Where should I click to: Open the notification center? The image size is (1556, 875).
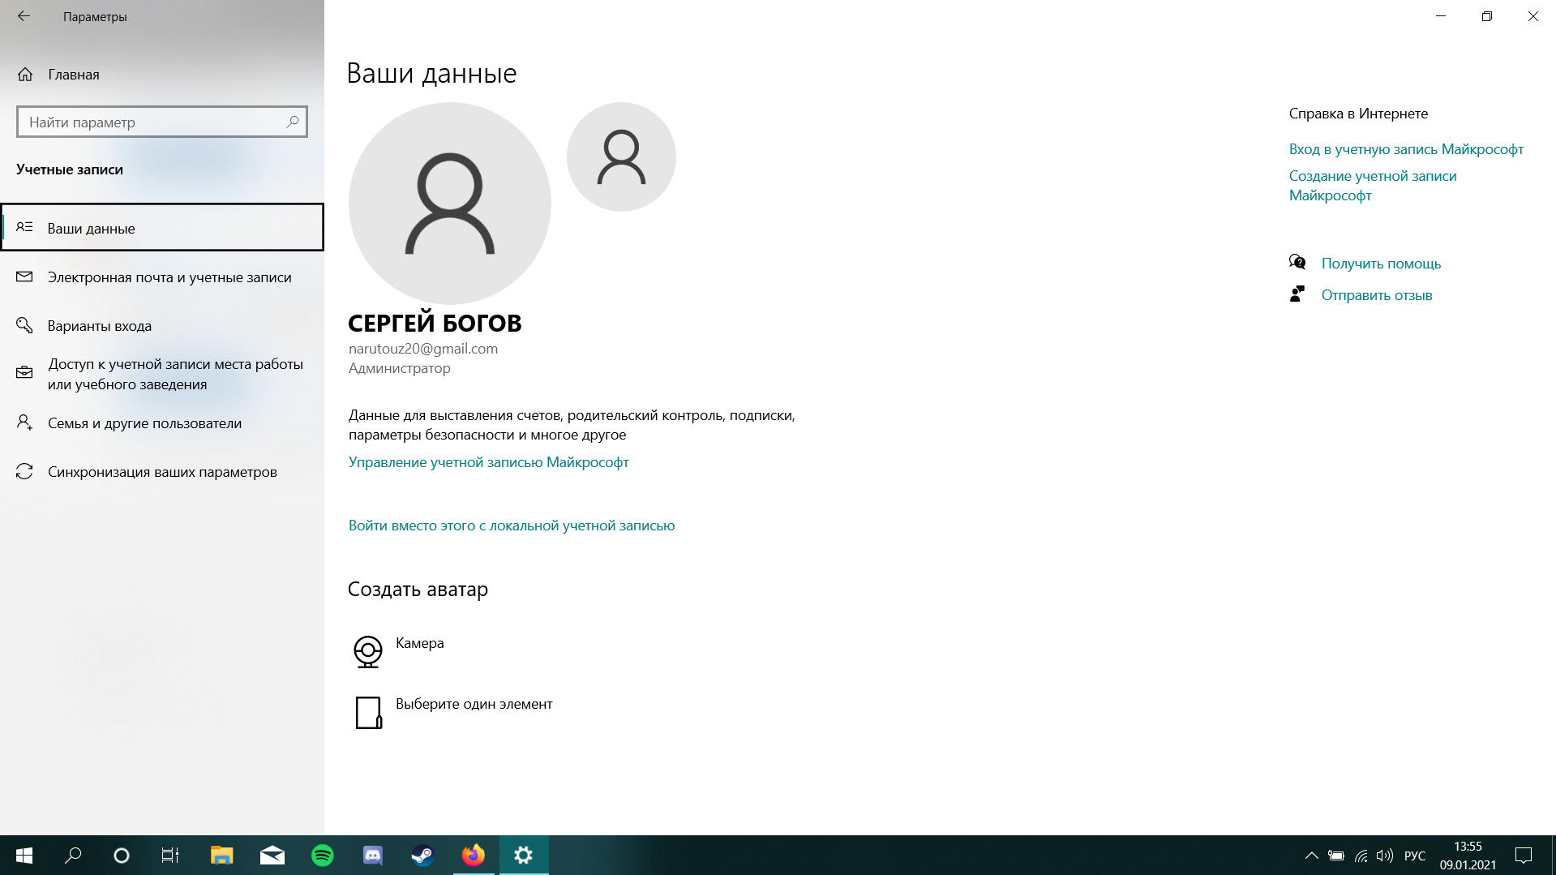pyautogui.click(x=1524, y=856)
